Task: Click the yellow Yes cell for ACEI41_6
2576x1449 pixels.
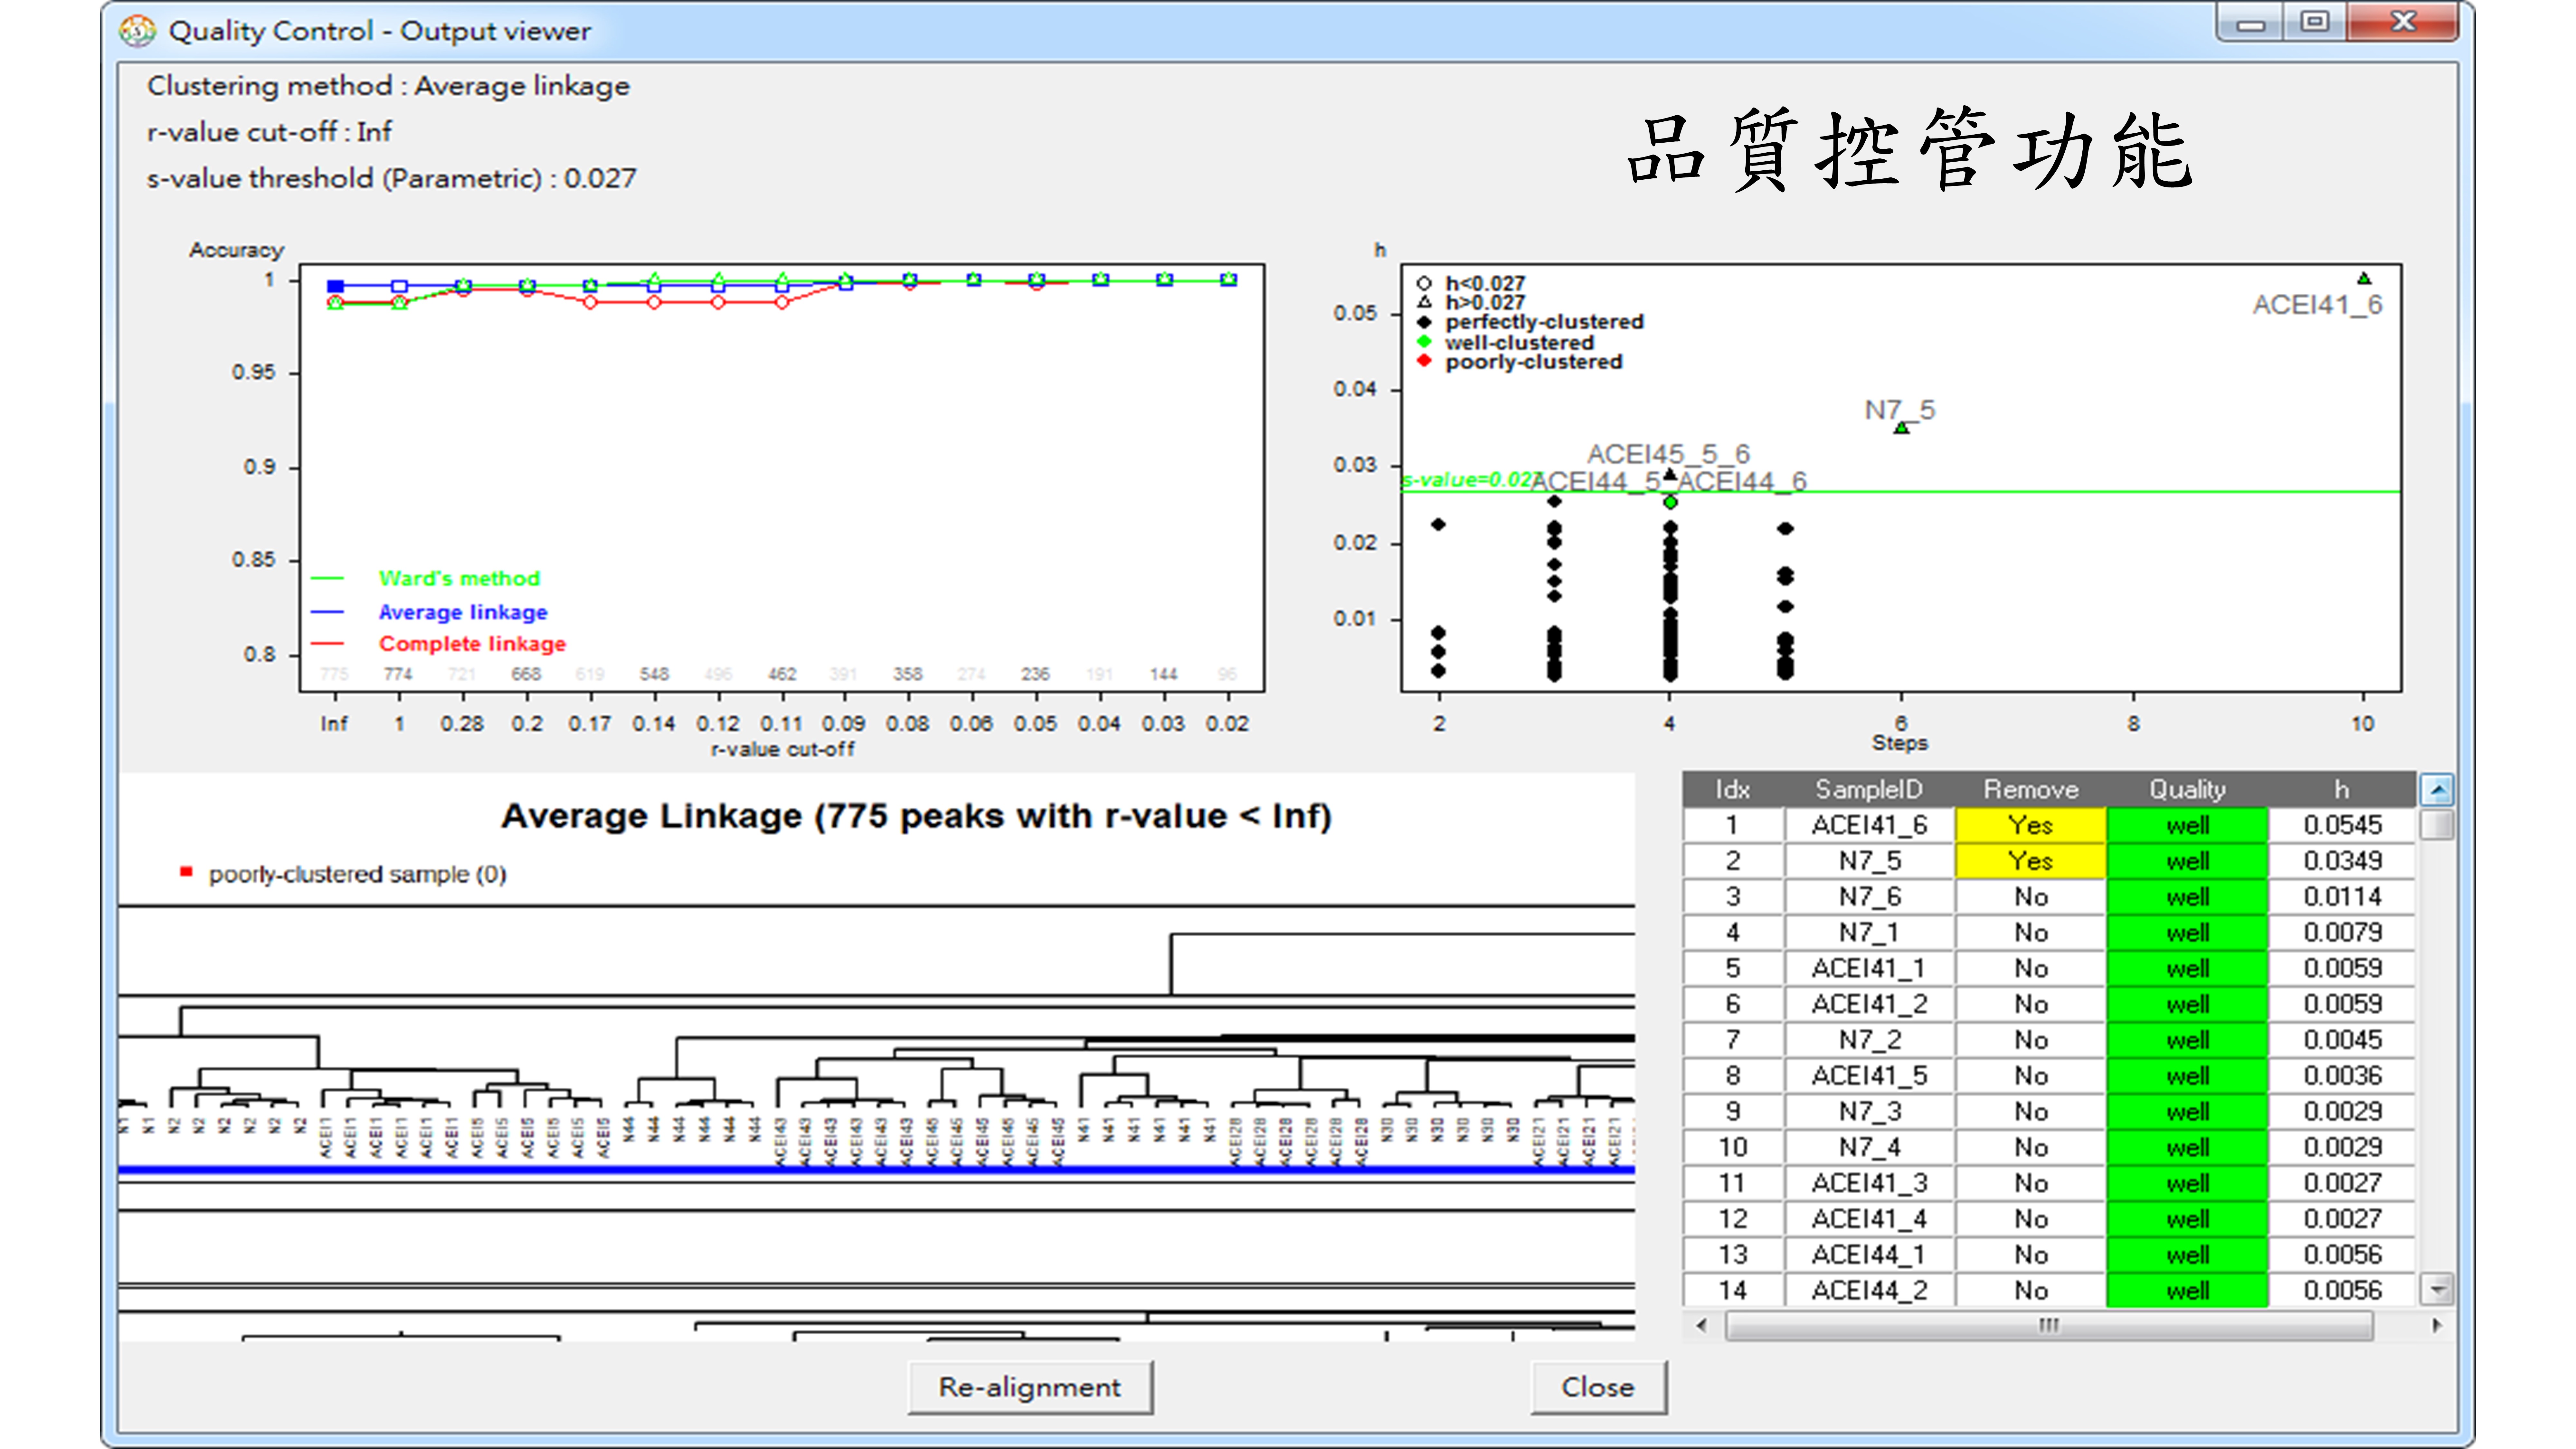Action: click(x=2031, y=825)
